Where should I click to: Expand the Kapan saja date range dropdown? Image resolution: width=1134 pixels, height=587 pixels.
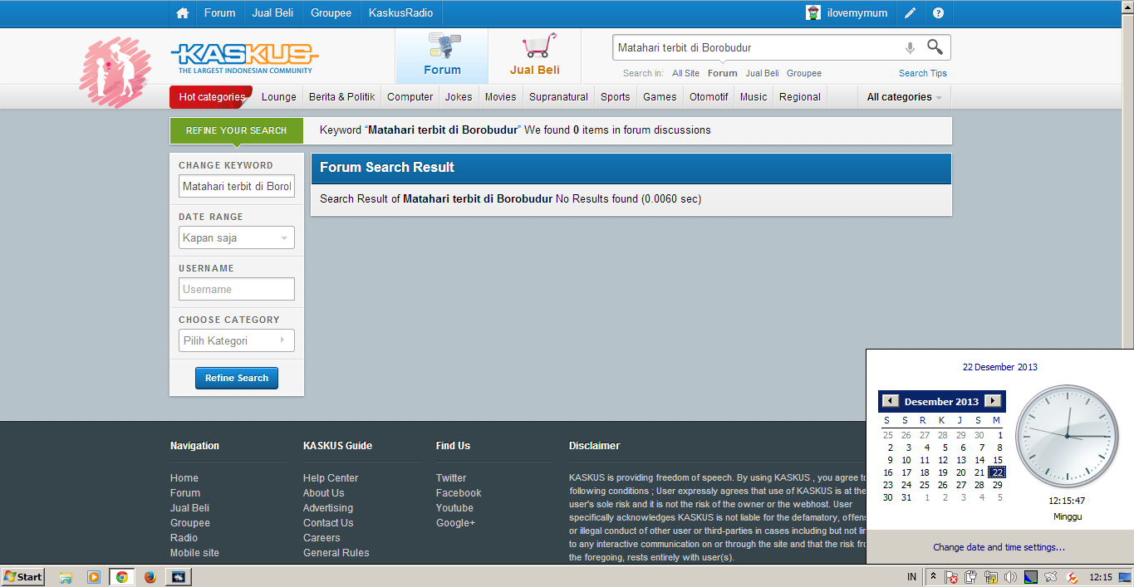coord(237,238)
